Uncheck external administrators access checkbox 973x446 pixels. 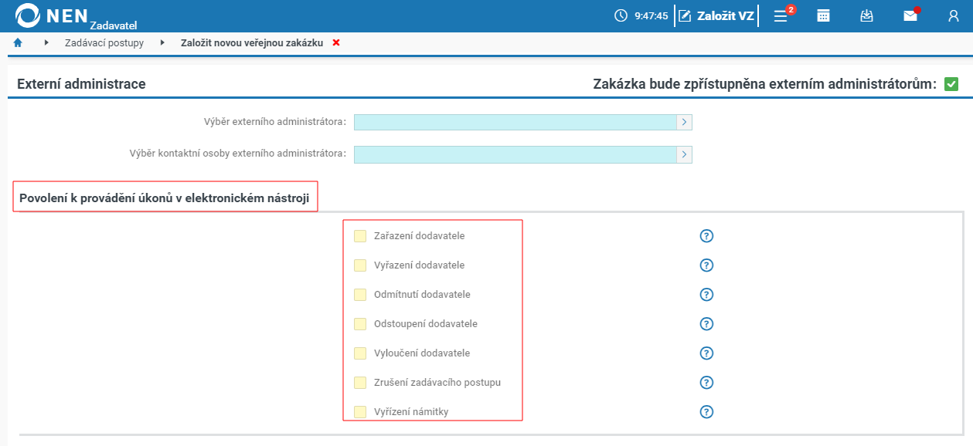coord(951,84)
